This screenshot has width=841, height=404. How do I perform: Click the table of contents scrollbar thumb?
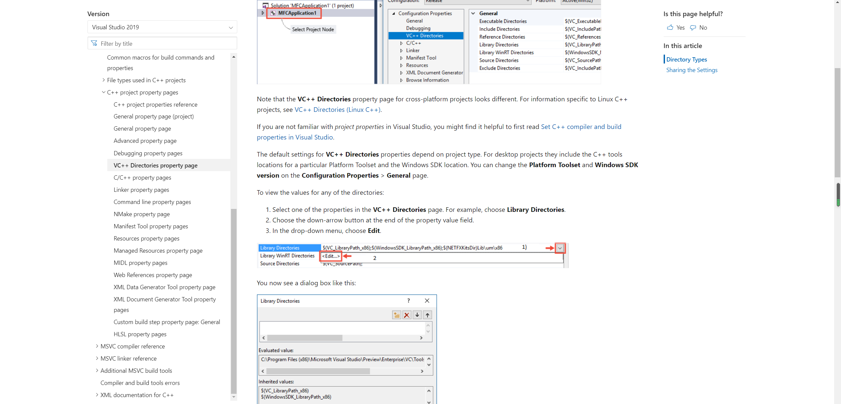[234, 301]
